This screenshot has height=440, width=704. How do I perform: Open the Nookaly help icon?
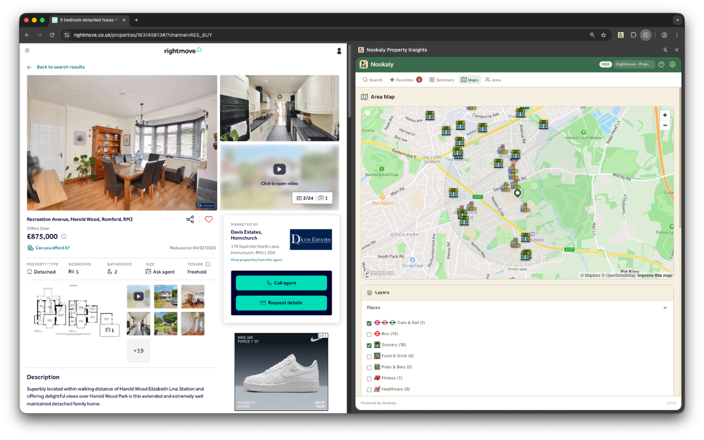click(661, 64)
